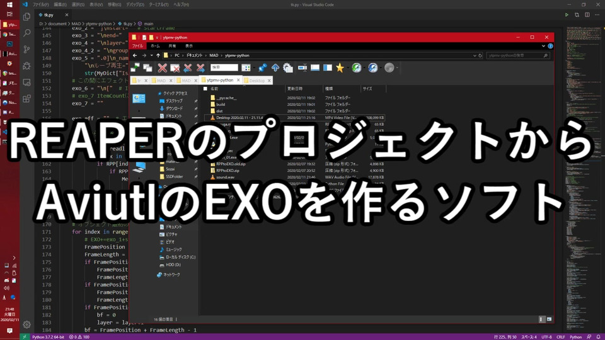Go up one folder in File Explorer
Screen dimensions: 605x340
158,55
